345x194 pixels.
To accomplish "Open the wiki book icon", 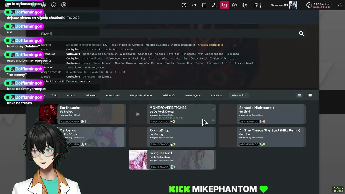I will 204,5.
